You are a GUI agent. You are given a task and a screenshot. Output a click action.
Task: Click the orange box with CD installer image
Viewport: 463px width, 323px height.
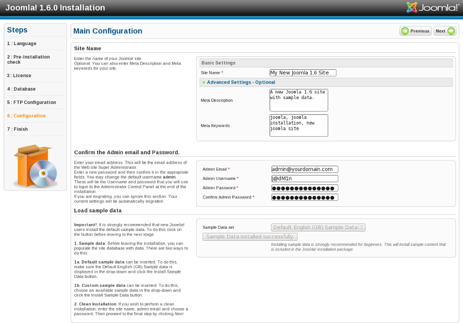35,166
